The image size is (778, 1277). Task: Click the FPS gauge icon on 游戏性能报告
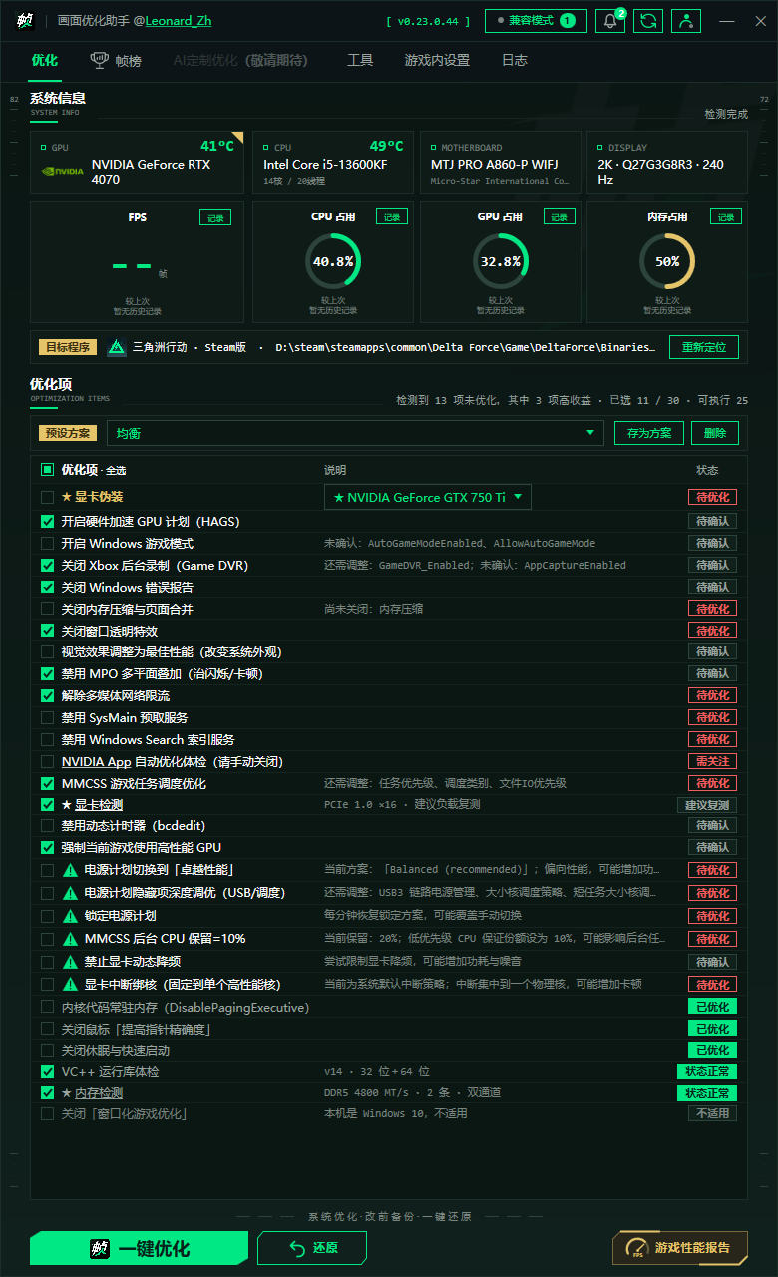click(635, 1248)
